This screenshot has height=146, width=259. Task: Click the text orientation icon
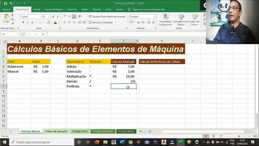click(x=80, y=16)
